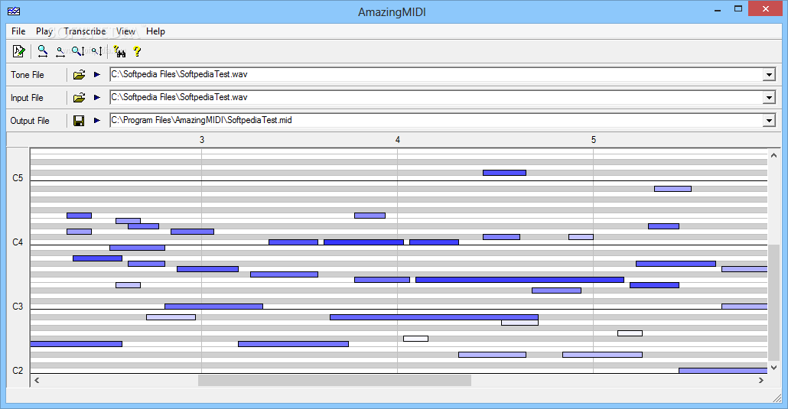Click the horizontal scrollbar thumb
788x409 pixels.
pyautogui.click(x=334, y=381)
